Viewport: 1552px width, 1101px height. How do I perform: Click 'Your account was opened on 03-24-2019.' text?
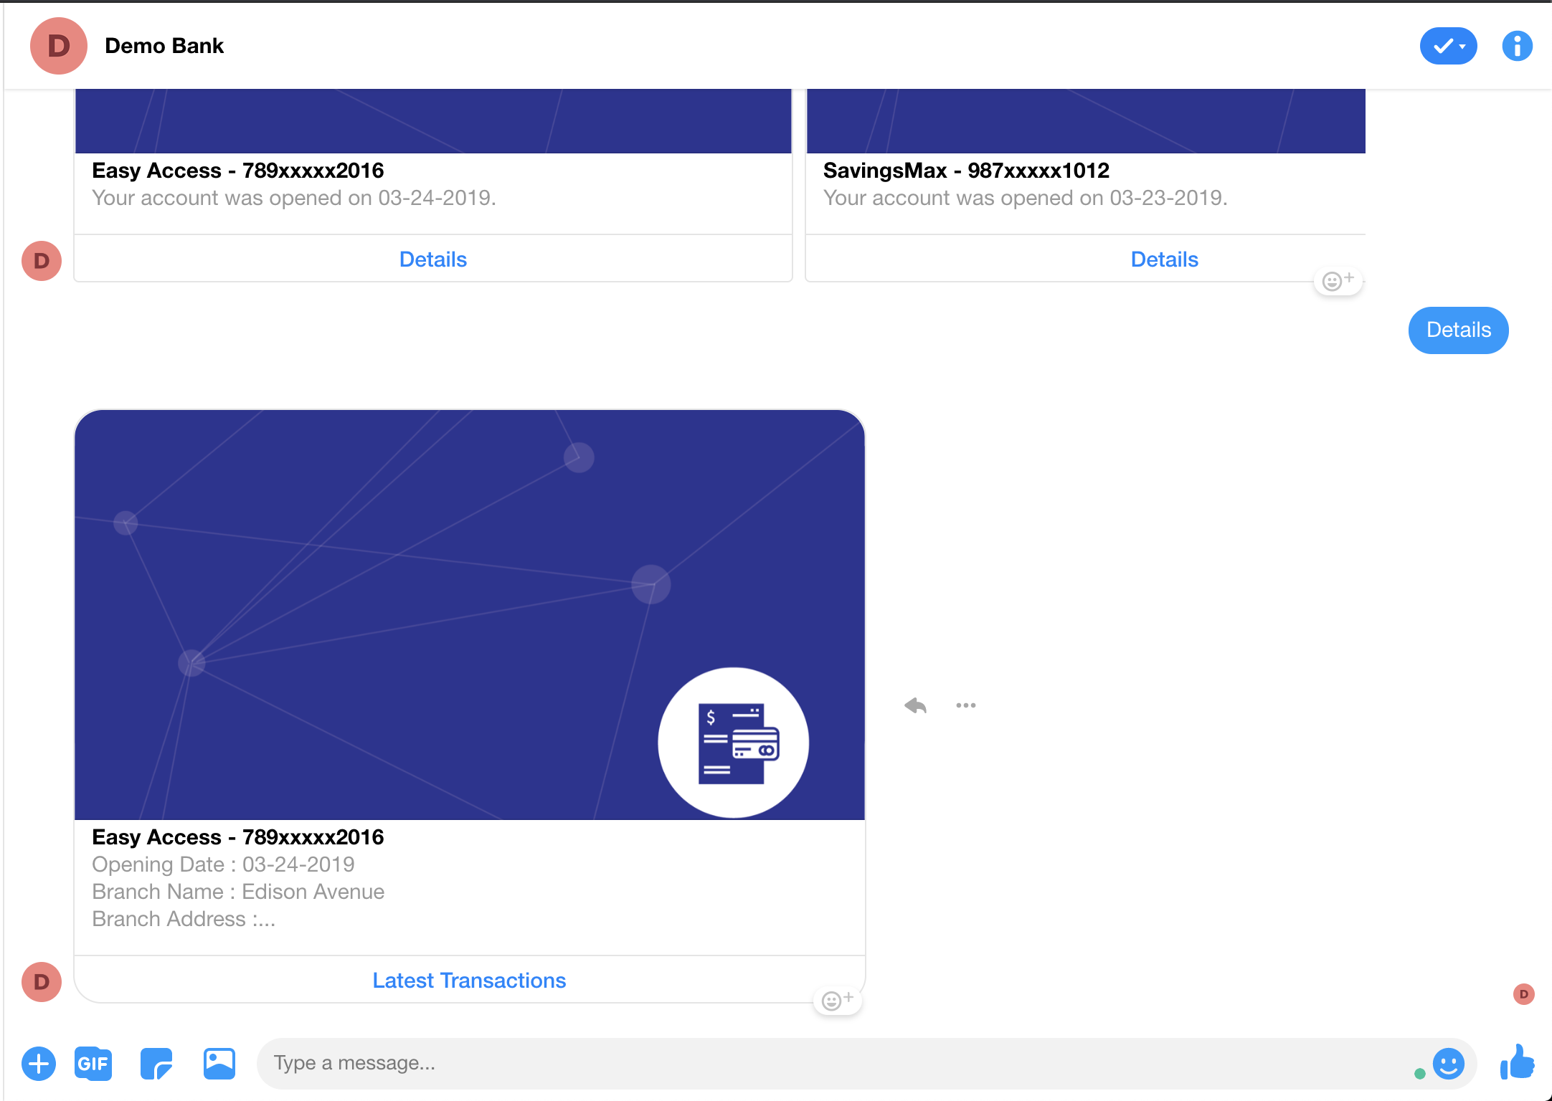[x=294, y=198]
